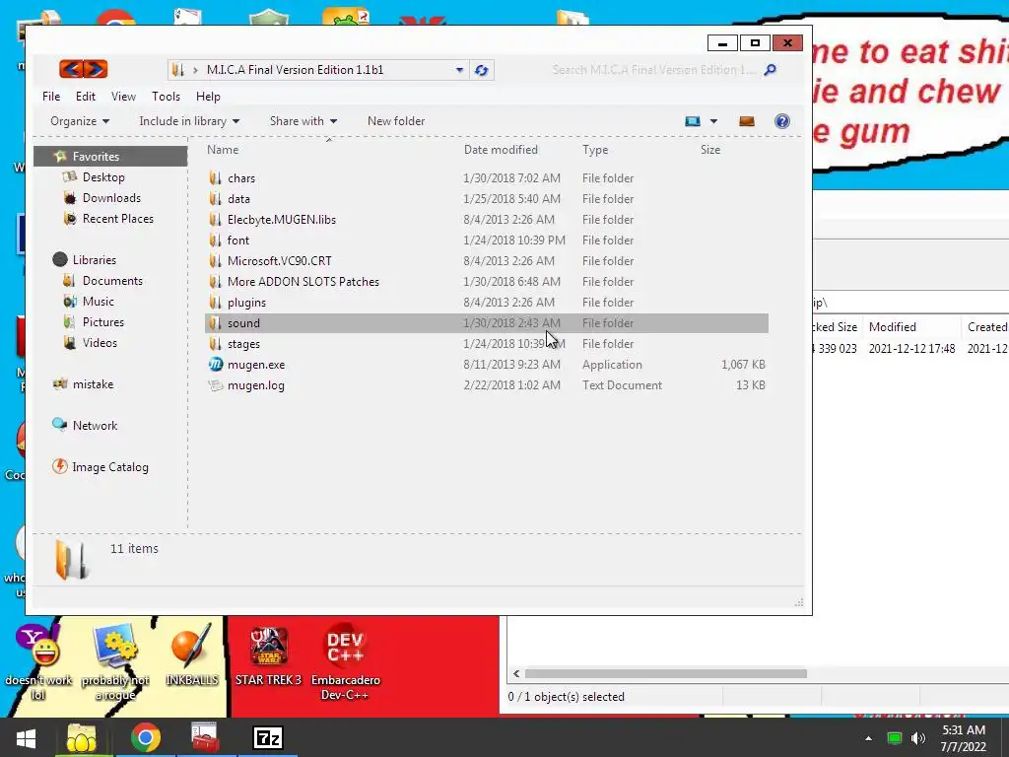This screenshot has height=757, width=1009.
Task: Open Videos library
Action: pos(100,342)
